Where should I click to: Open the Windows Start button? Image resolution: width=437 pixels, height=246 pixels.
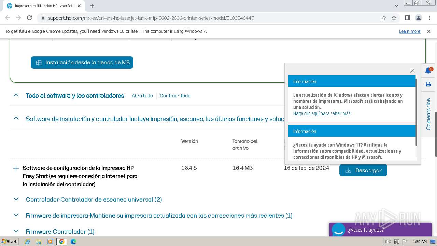tap(10, 241)
